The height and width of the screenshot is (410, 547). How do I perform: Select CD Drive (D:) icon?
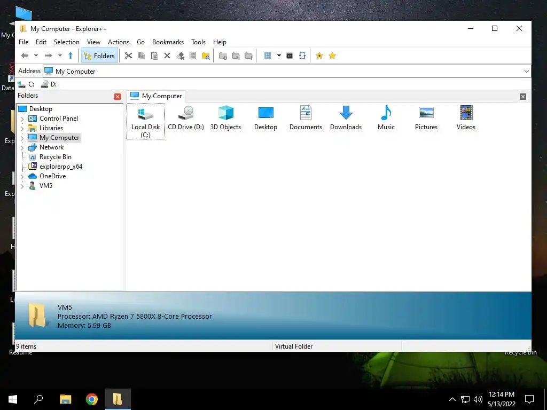pos(186,119)
